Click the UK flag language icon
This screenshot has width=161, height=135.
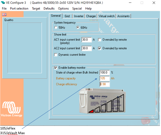[x=4, y=15]
